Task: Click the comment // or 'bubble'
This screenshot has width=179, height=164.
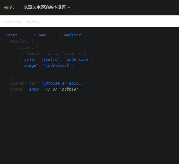Action: point(62,89)
